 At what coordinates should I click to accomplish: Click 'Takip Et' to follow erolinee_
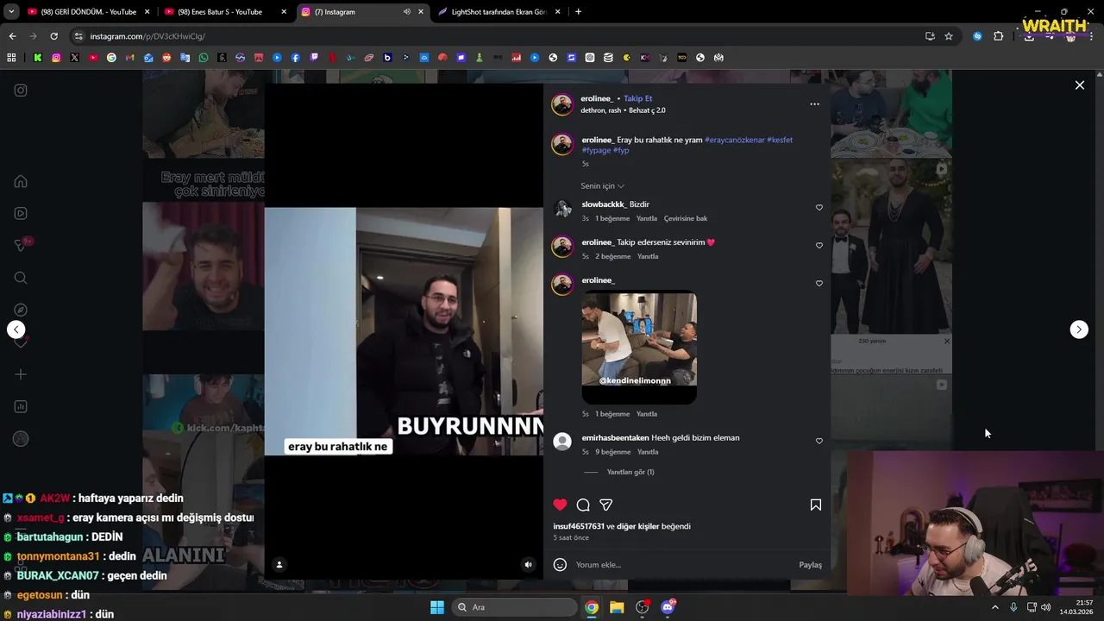638,99
